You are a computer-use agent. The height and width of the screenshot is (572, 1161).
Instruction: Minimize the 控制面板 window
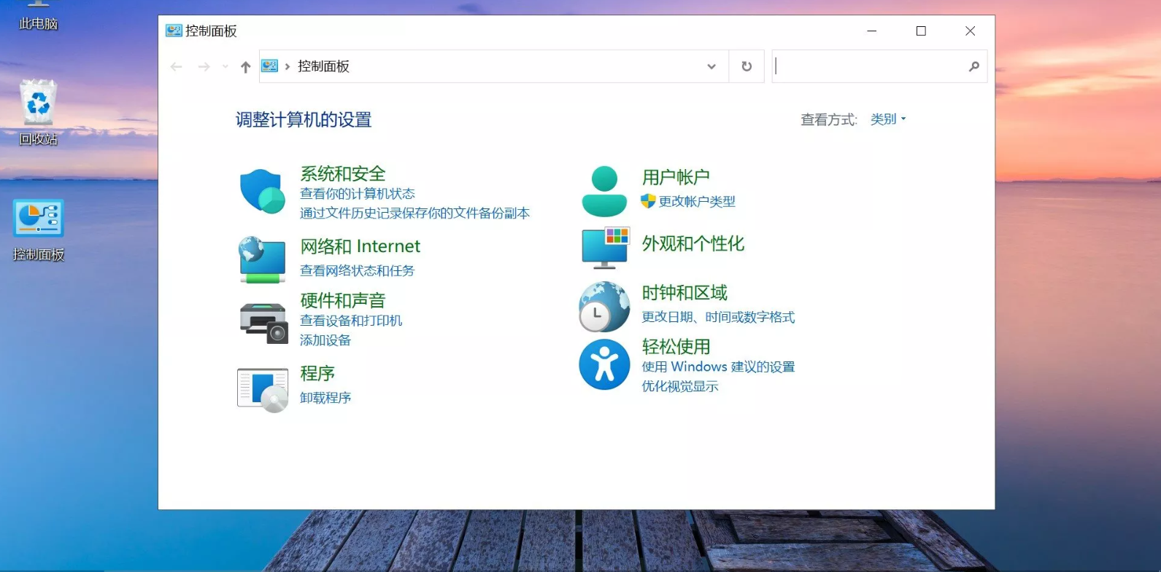pyautogui.click(x=872, y=31)
